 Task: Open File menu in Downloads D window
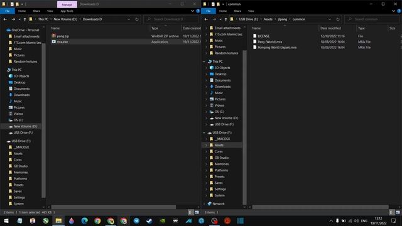click(8, 11)
